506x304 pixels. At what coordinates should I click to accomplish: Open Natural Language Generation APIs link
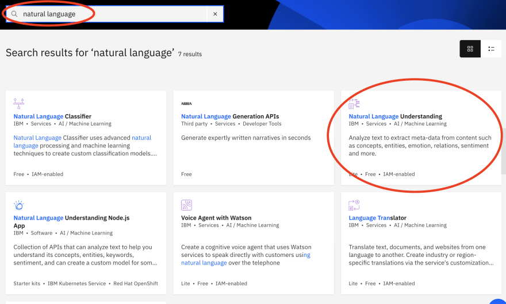coord(230,116)
